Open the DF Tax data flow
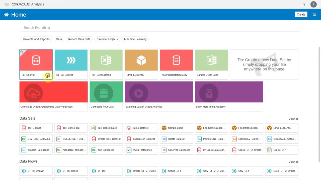321x180 pixels. (x=106, y=171)
